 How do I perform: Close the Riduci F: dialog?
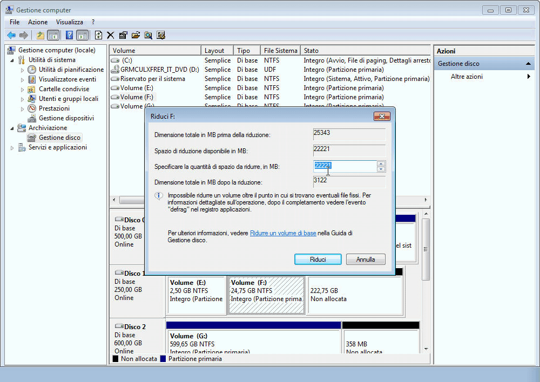click(x=382, y=117)
